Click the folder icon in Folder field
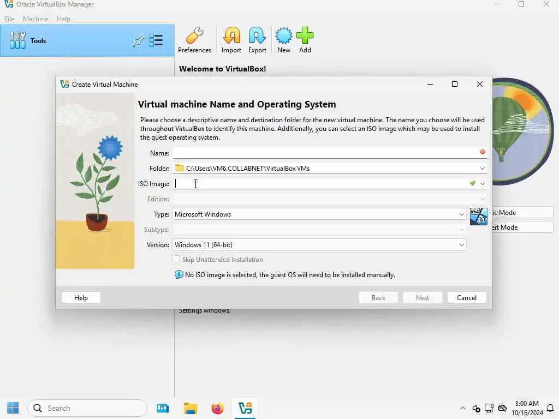The image size is (559, 419). (179, 168)
